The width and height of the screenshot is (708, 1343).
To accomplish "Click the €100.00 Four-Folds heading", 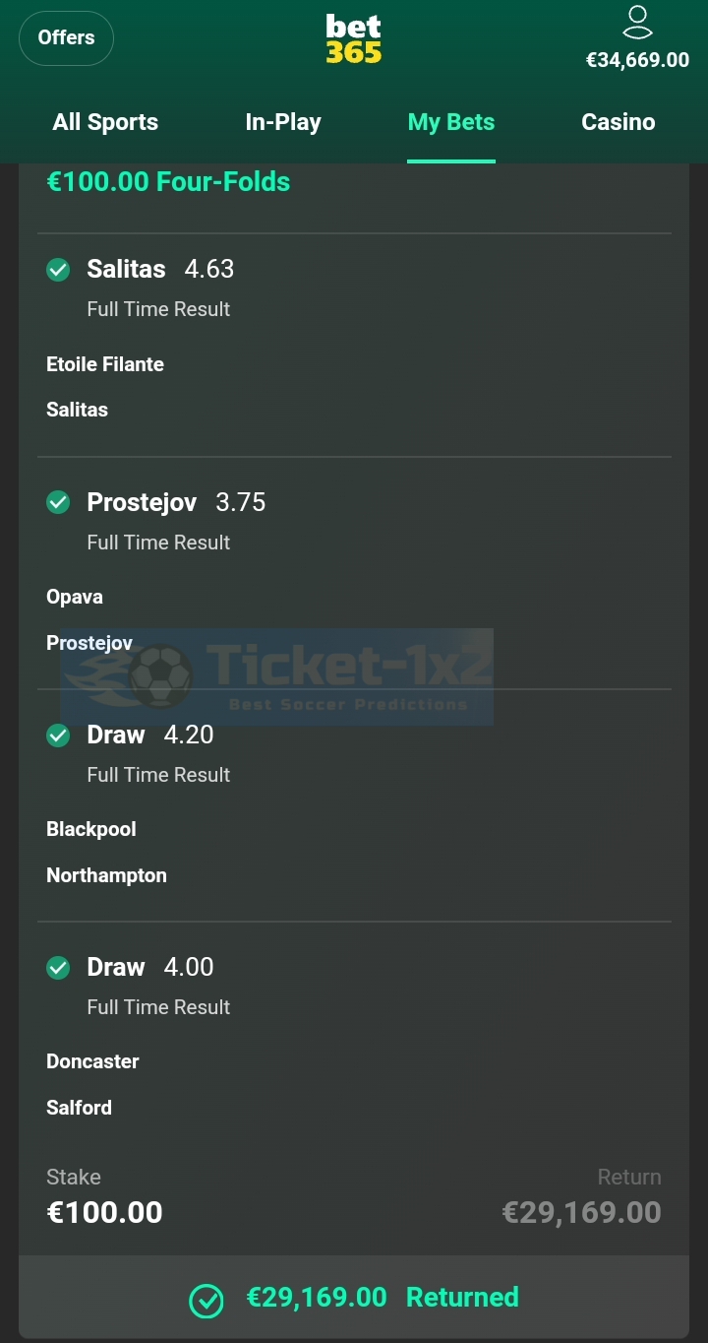I will 168,182.
